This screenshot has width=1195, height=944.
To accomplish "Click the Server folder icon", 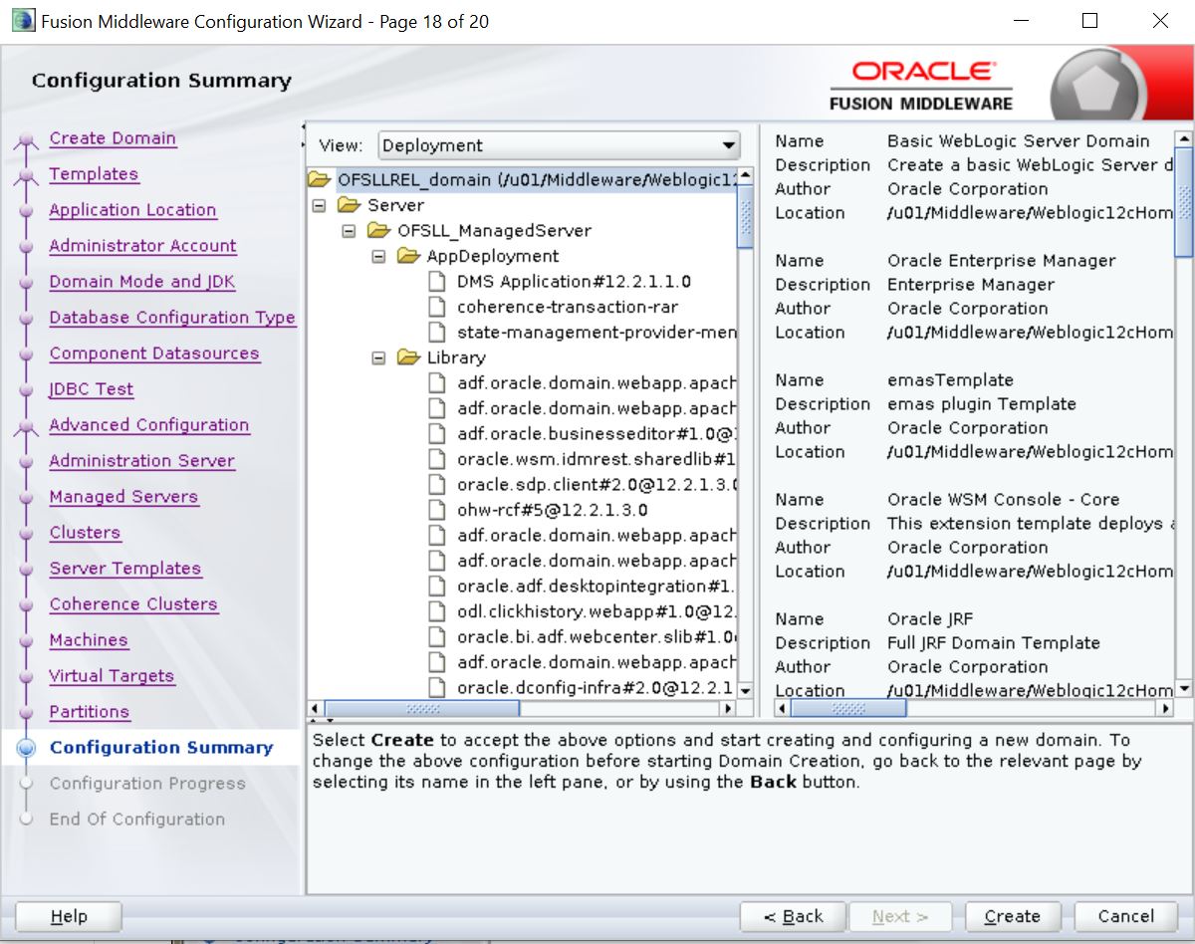I will pyautogui.click(x=349, y=205).
